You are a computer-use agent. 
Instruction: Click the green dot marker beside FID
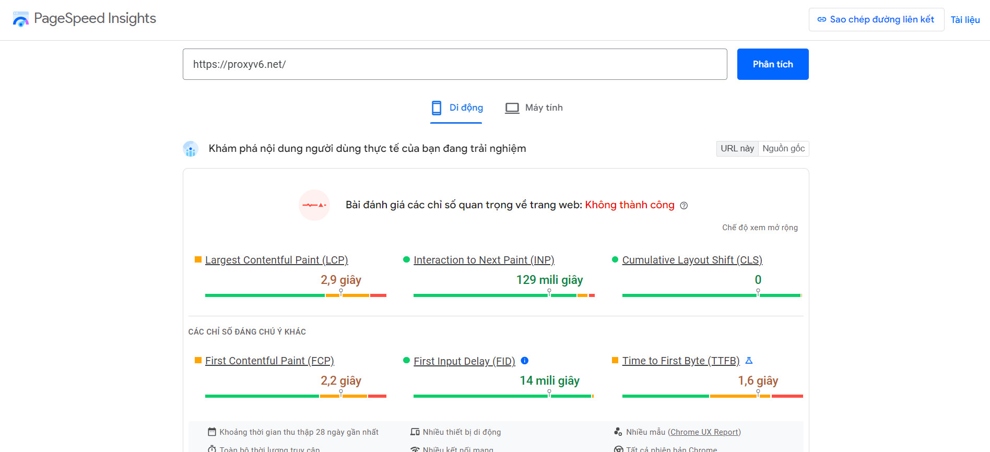coord(406,360)
